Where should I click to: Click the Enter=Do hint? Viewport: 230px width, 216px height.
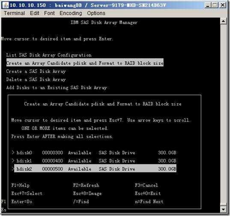pos(22,201)
